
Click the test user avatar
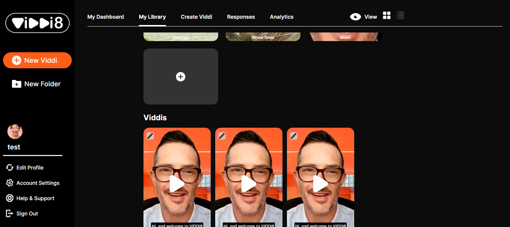[x=15, y=131]
